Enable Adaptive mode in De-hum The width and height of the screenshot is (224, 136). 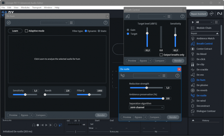[x=27, y=31]
